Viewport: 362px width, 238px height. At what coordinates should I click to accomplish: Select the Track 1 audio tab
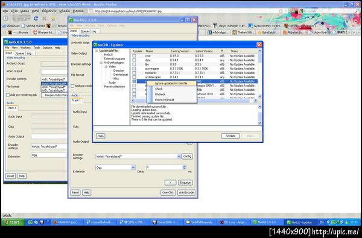77,100
